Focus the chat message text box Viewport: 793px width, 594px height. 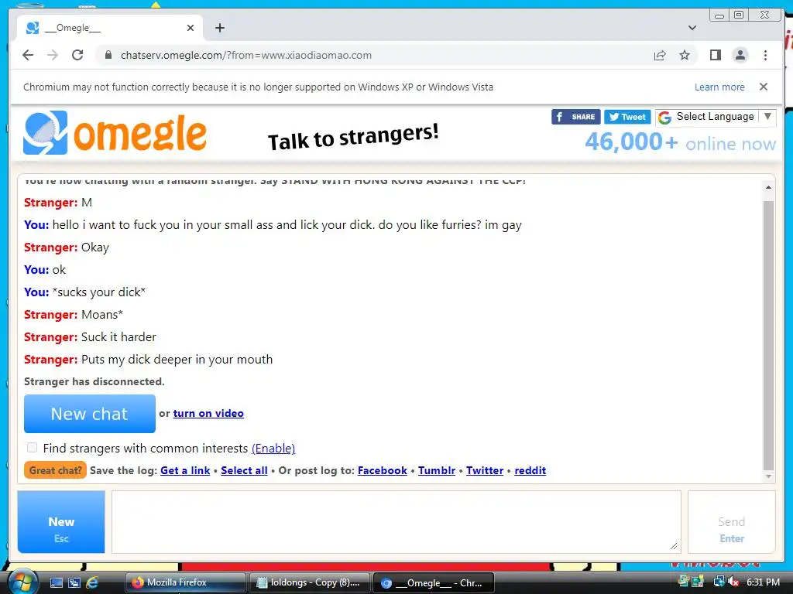click(396, 522)
